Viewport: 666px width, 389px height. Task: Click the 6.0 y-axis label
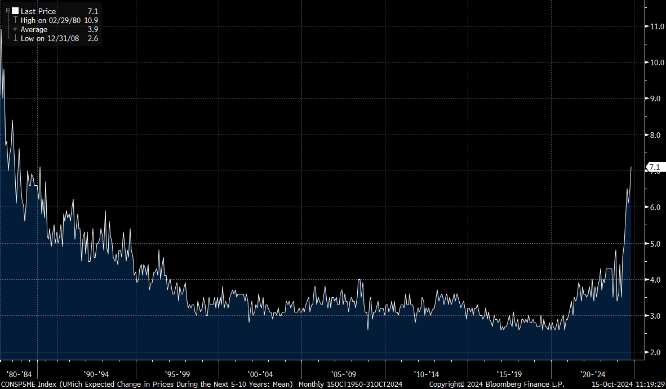tap(655, 207)
